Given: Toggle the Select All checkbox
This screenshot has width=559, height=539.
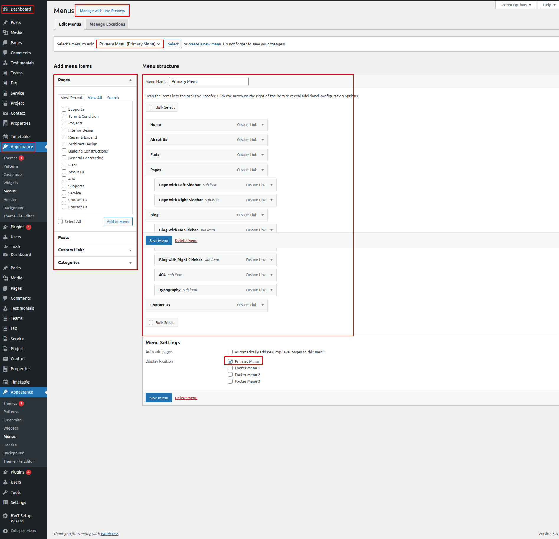Looking at the screenshot, I should (x=61, y=222).
